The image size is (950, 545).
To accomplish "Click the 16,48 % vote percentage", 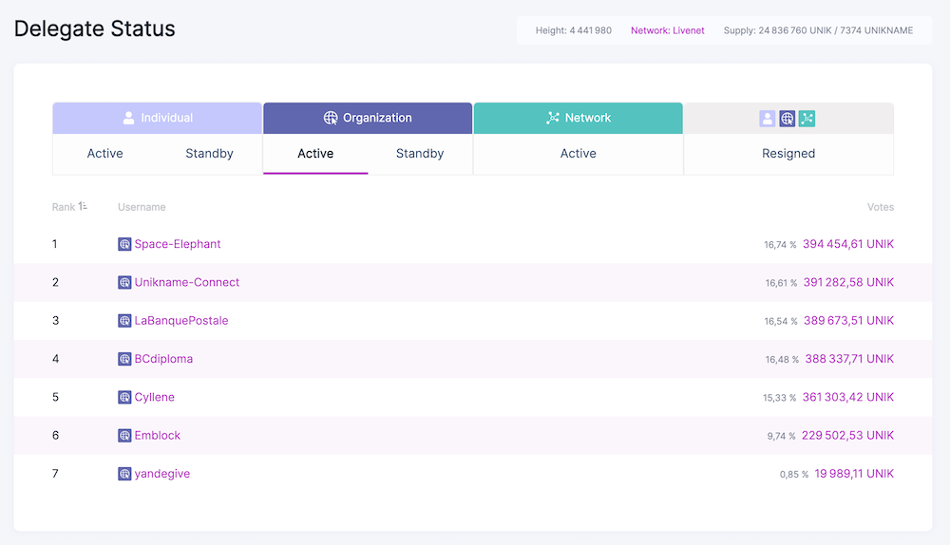I will [x=782, y=360].
